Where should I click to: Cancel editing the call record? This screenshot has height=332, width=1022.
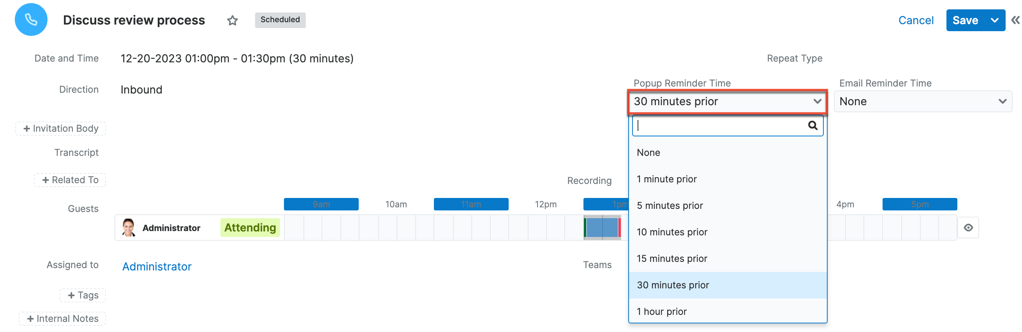[x=916, y=20]
